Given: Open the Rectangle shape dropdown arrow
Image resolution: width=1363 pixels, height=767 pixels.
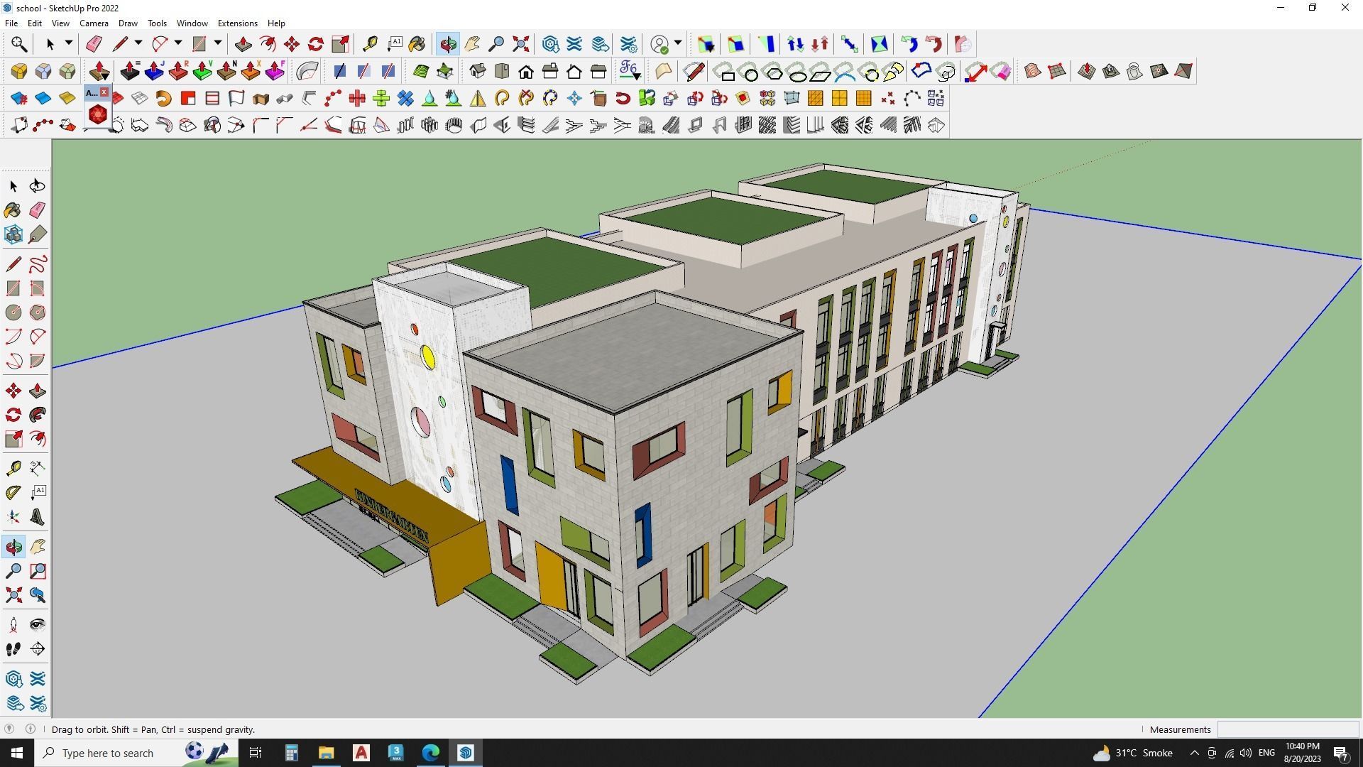Looking at the screenshot, I should point(218,43).
